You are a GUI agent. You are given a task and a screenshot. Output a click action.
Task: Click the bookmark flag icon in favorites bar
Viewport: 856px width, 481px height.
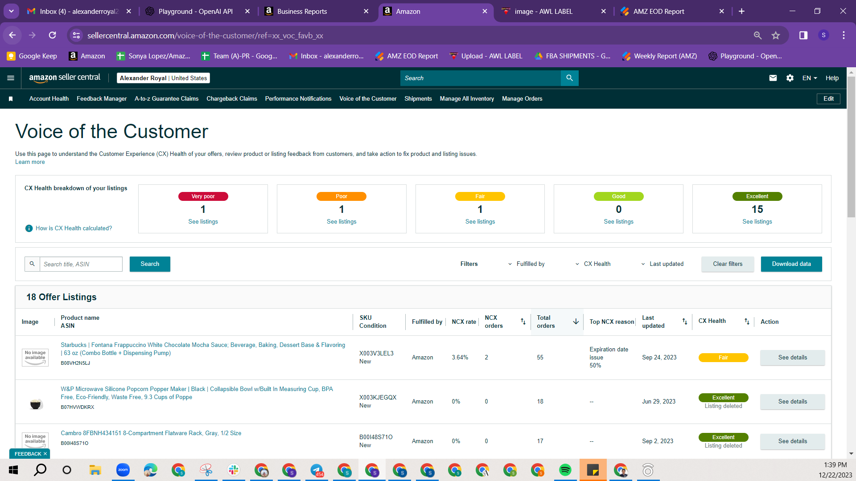(x=11, y=99)
